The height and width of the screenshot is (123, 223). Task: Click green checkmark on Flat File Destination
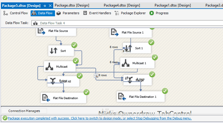[x=87, y=92]
